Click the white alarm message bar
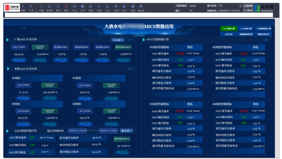282x159 pixels. tap(139, 15)
